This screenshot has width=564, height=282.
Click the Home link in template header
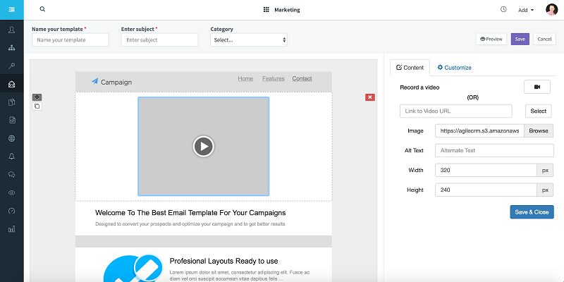click(x=245, y=78)
